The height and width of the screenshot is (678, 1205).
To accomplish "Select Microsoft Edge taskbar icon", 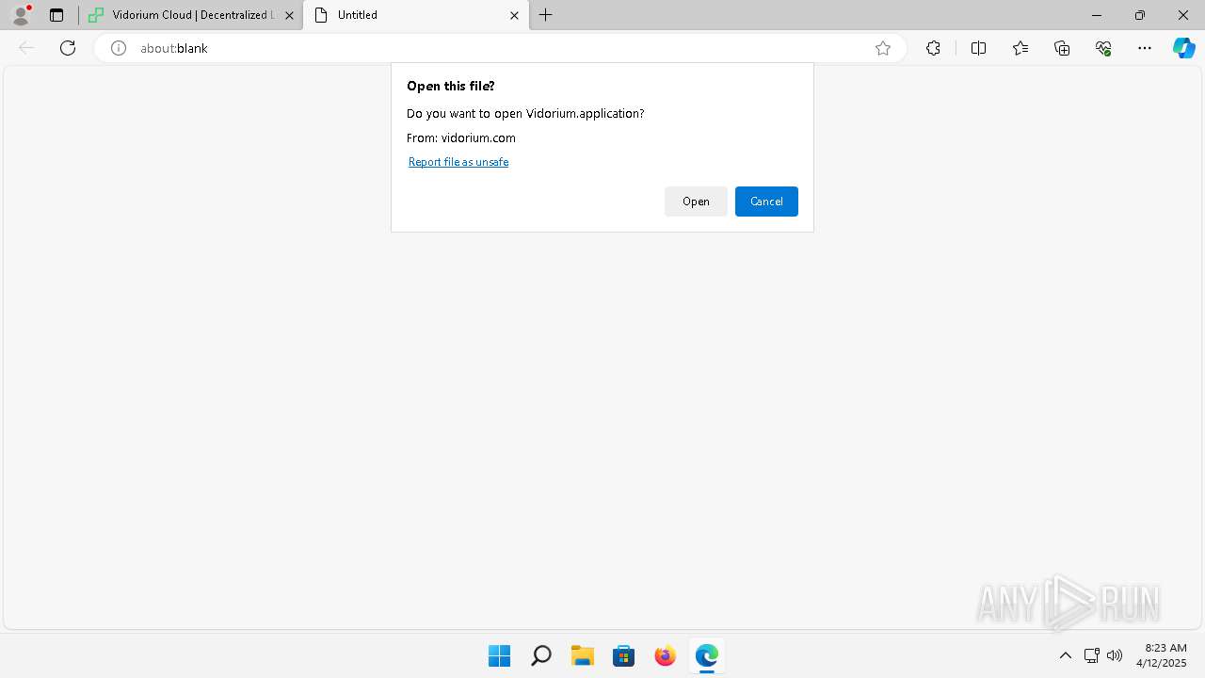I will tap(706, 655).
